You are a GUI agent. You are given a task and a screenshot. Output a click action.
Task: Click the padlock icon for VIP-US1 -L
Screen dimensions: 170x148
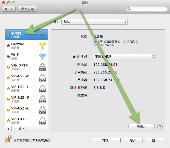pos(42,89)
